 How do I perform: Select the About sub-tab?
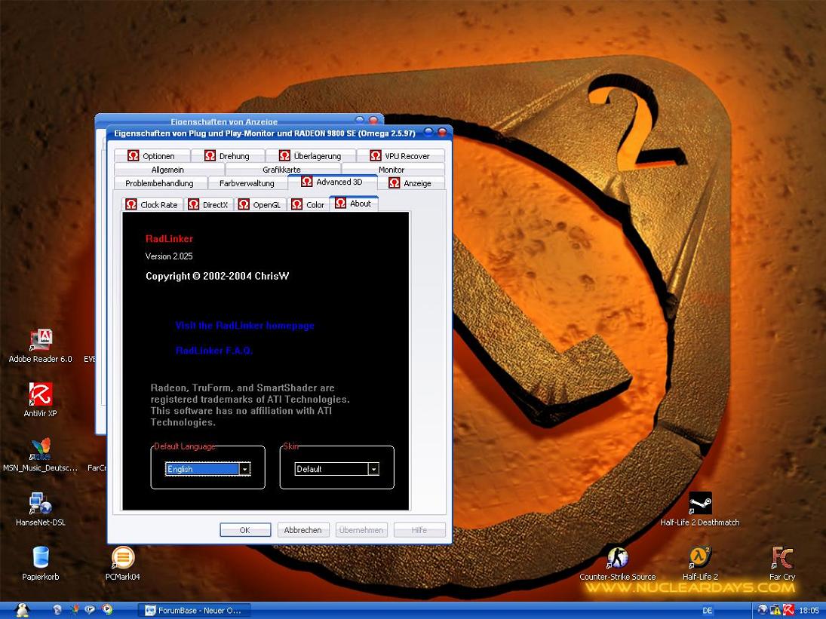354,203
